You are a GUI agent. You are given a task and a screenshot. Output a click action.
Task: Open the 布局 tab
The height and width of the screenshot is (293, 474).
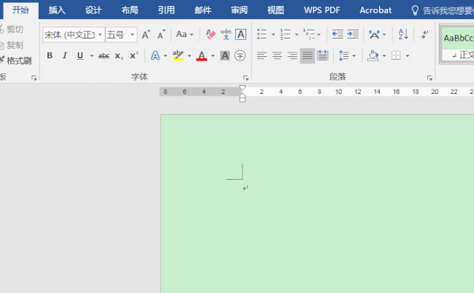(130, 10)
